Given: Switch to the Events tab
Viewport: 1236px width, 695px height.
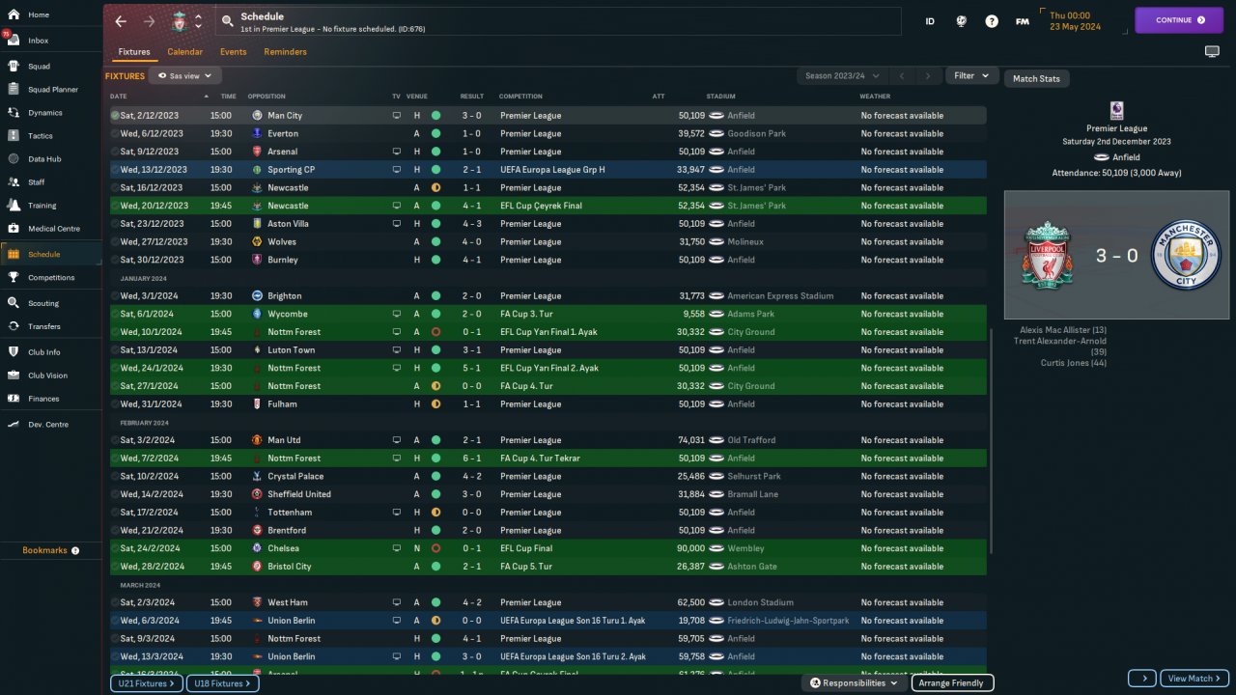Looking at the screenshot, I should coord(233,52).
